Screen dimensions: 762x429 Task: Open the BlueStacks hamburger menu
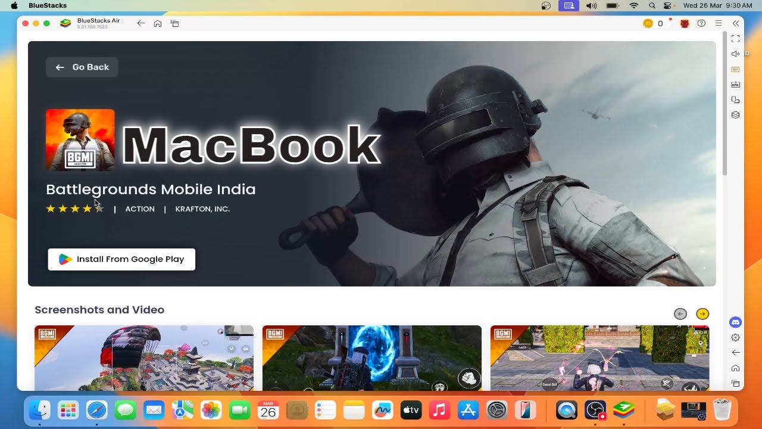(x=719, y=23)
